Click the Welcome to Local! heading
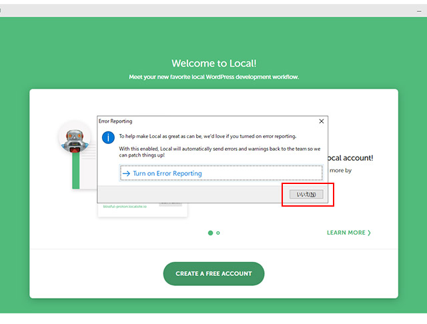Viewport: 427px width, 324px height. 213,63
